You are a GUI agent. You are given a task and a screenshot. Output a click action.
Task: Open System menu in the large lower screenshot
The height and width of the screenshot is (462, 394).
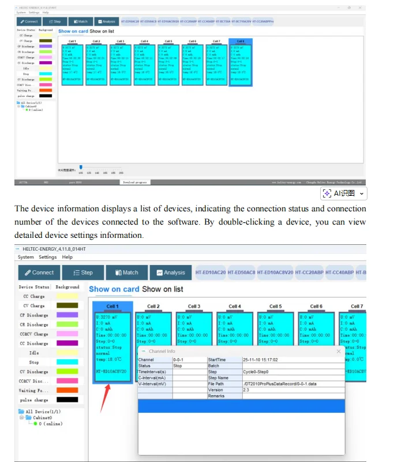(x=25, y=257)
